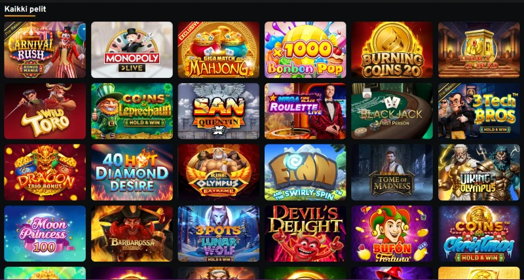
Task: Open Legacy of Dead slot
Action: 479,50
